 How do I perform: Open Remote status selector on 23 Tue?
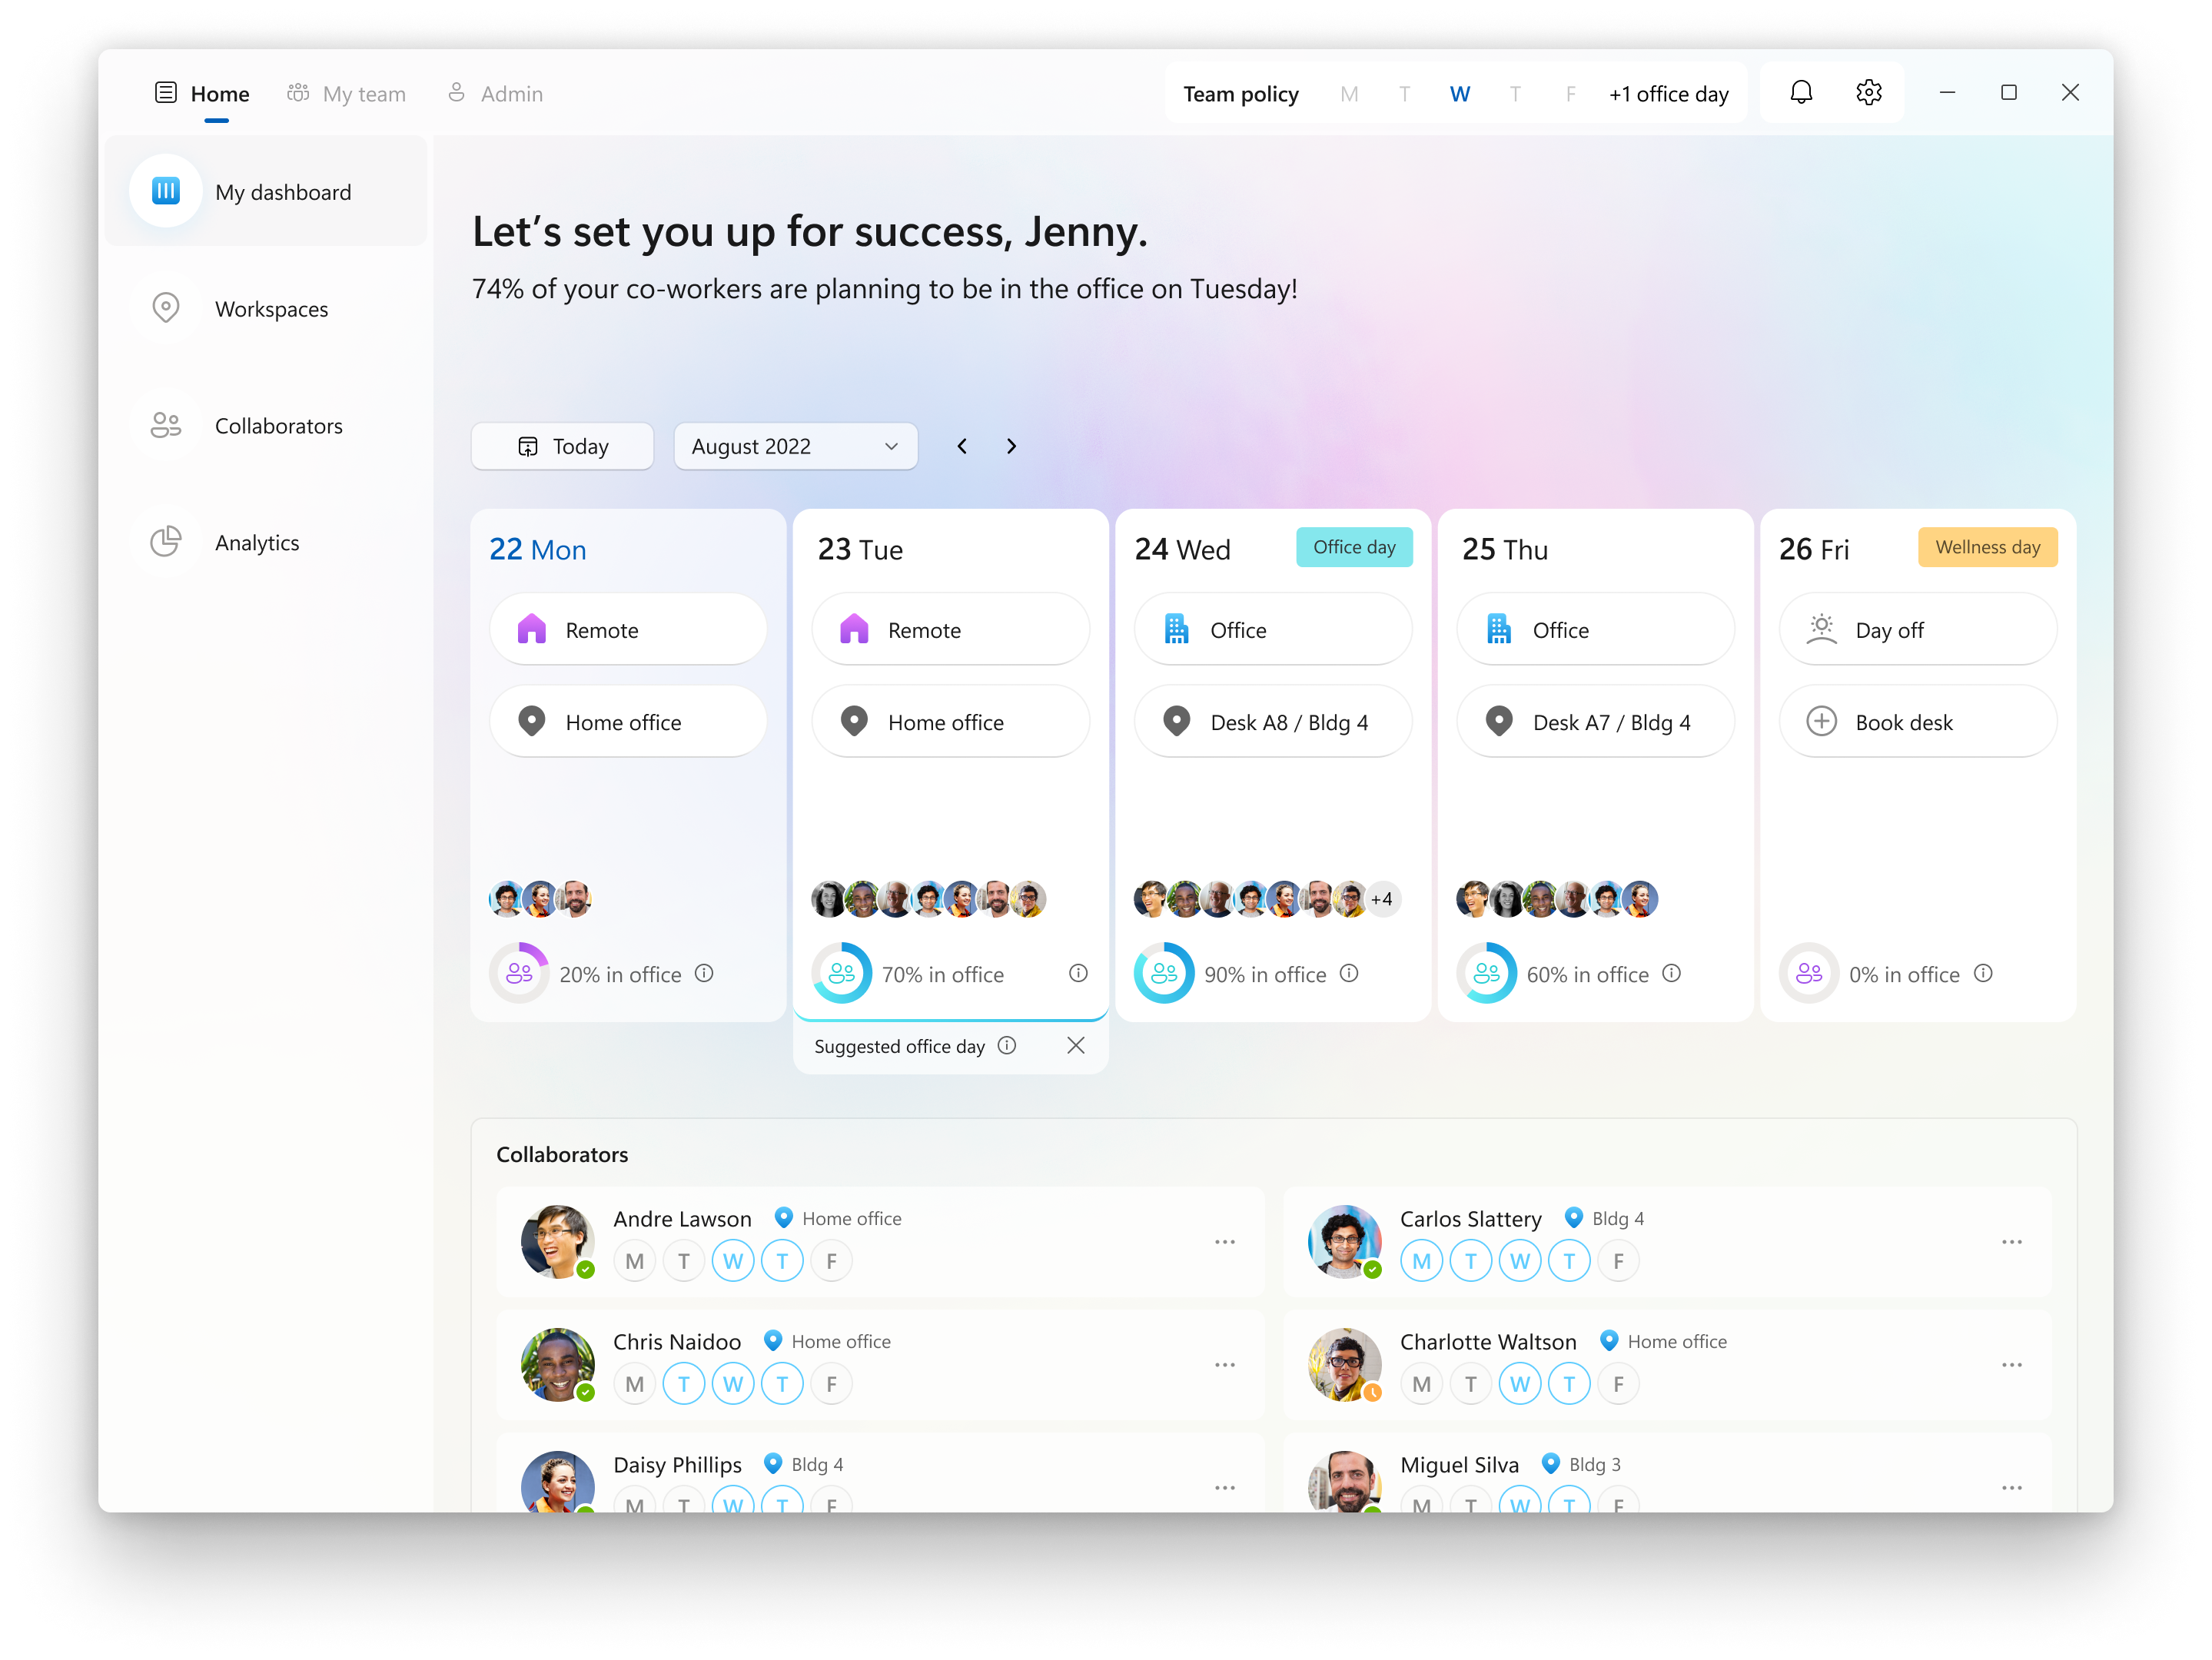(x=950, y=630)
